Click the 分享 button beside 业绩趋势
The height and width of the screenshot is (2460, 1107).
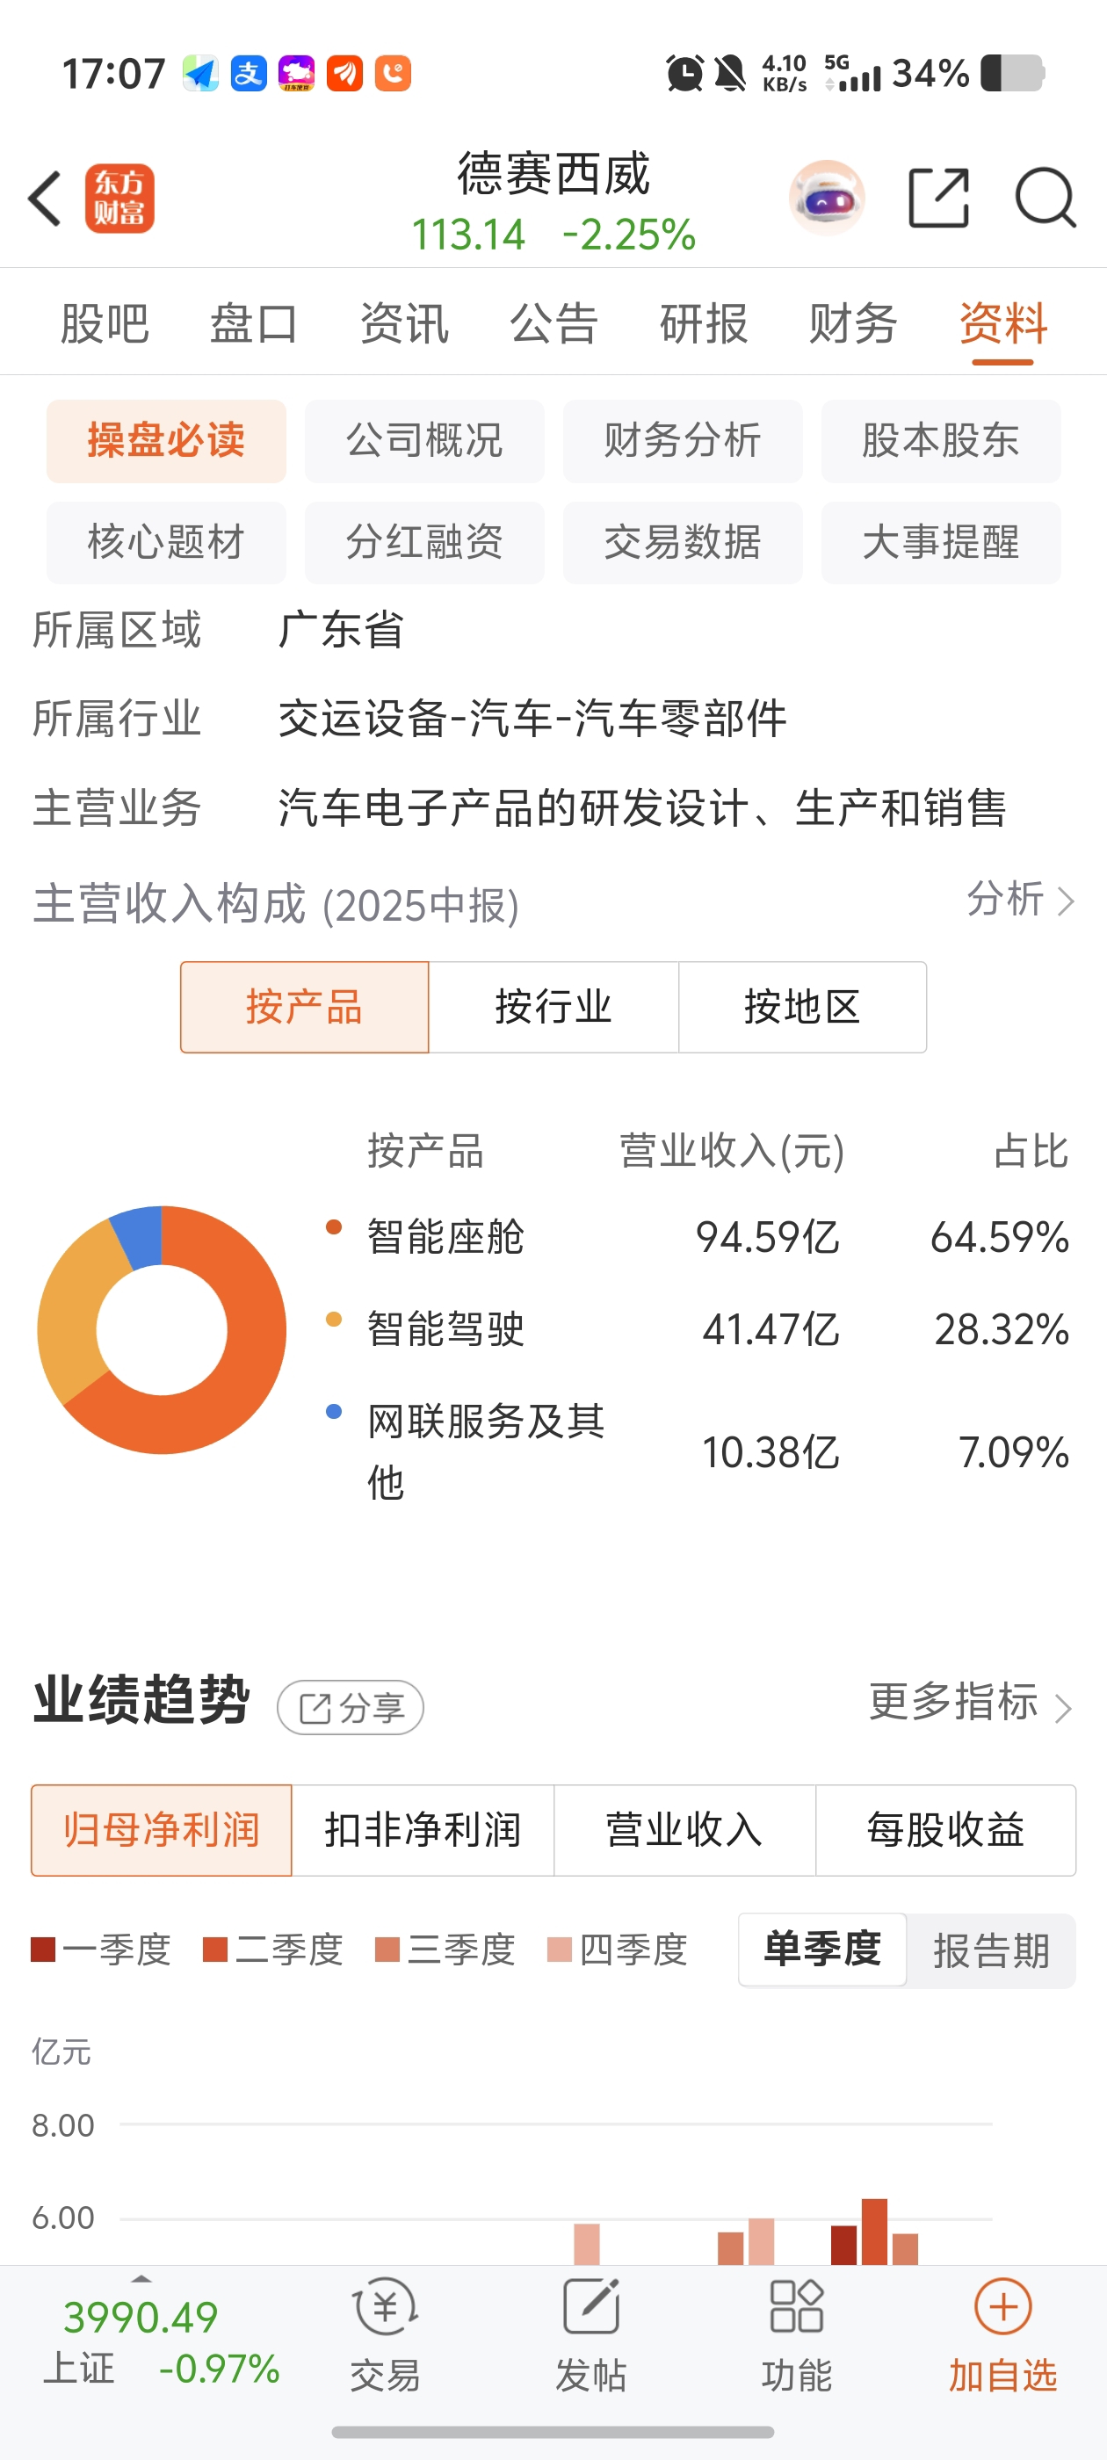pyautogui.click(x=351, y=1707)
